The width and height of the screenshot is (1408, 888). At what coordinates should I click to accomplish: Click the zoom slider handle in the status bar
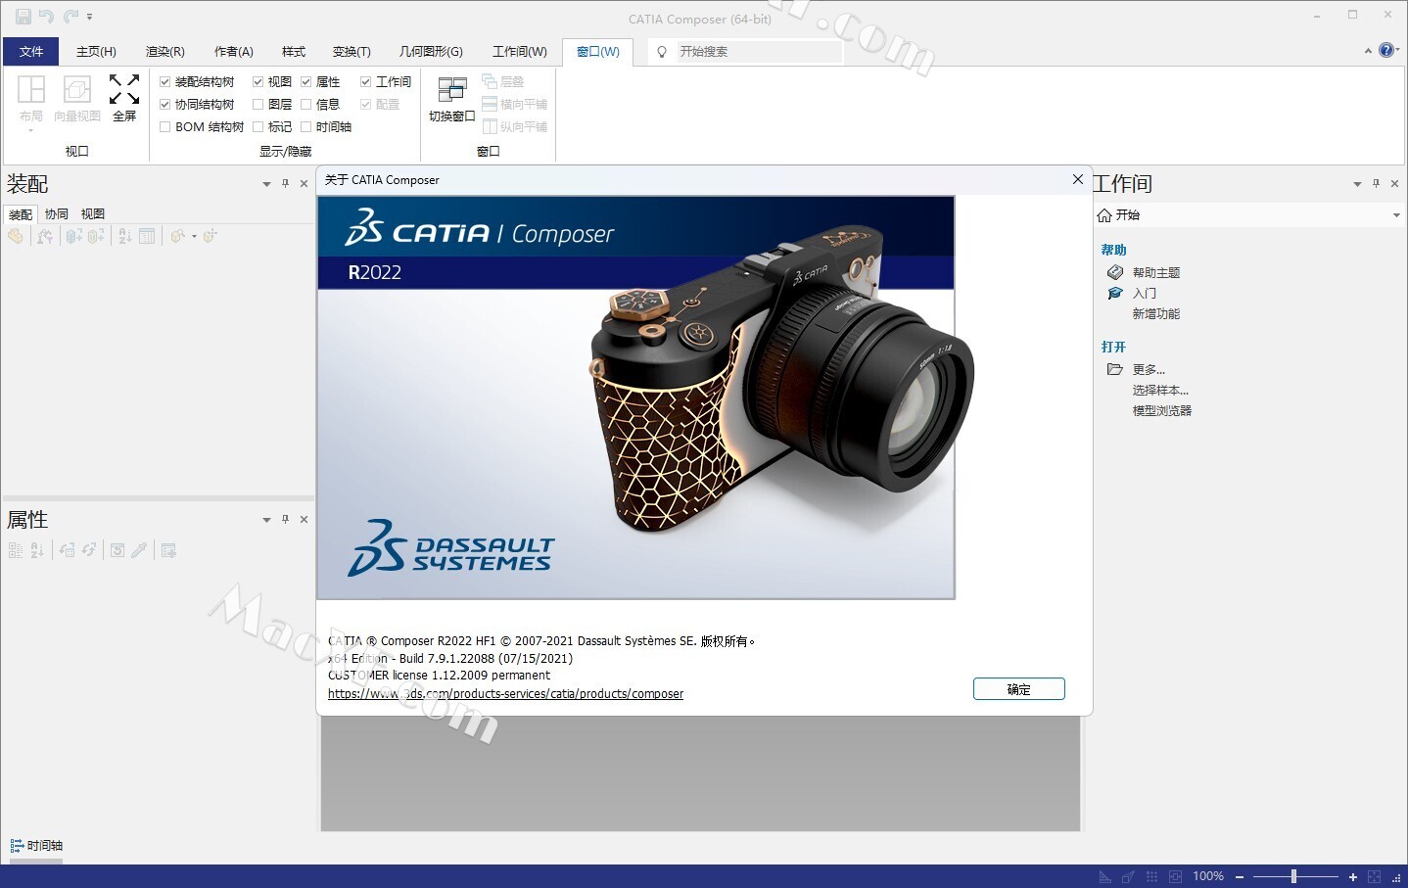(1293, 876)
